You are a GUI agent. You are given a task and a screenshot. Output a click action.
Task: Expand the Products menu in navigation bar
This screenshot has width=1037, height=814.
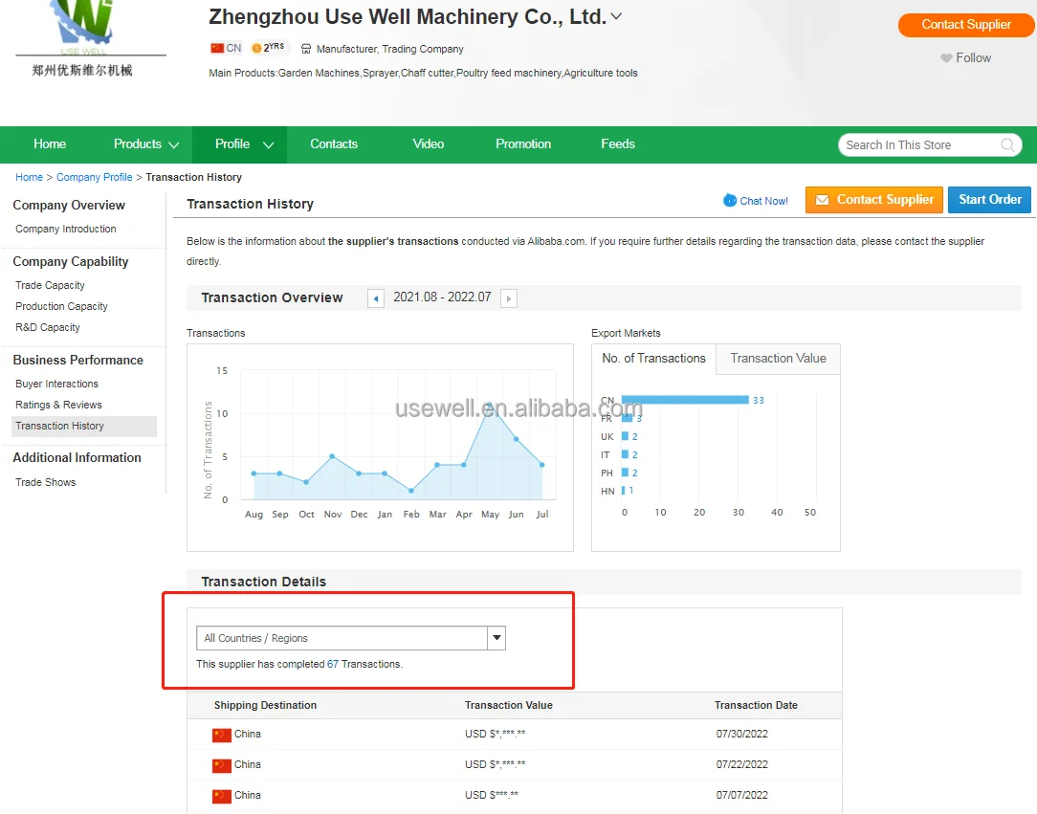click(145, 144)
